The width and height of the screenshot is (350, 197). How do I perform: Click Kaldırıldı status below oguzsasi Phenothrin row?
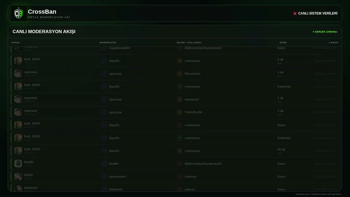pos(284,86)
